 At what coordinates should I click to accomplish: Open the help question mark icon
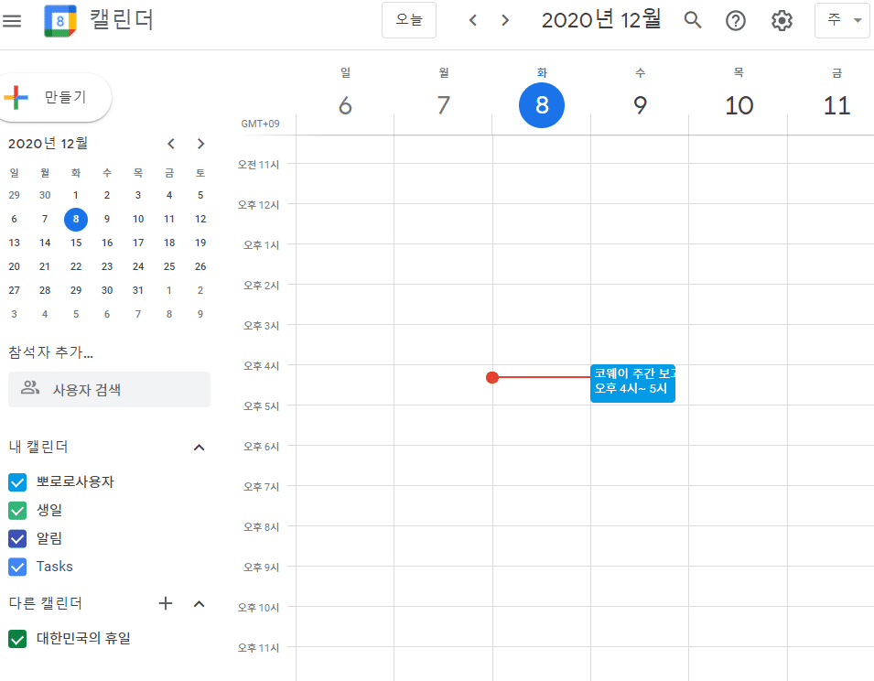pyautogui.click(x=736, y=21)
